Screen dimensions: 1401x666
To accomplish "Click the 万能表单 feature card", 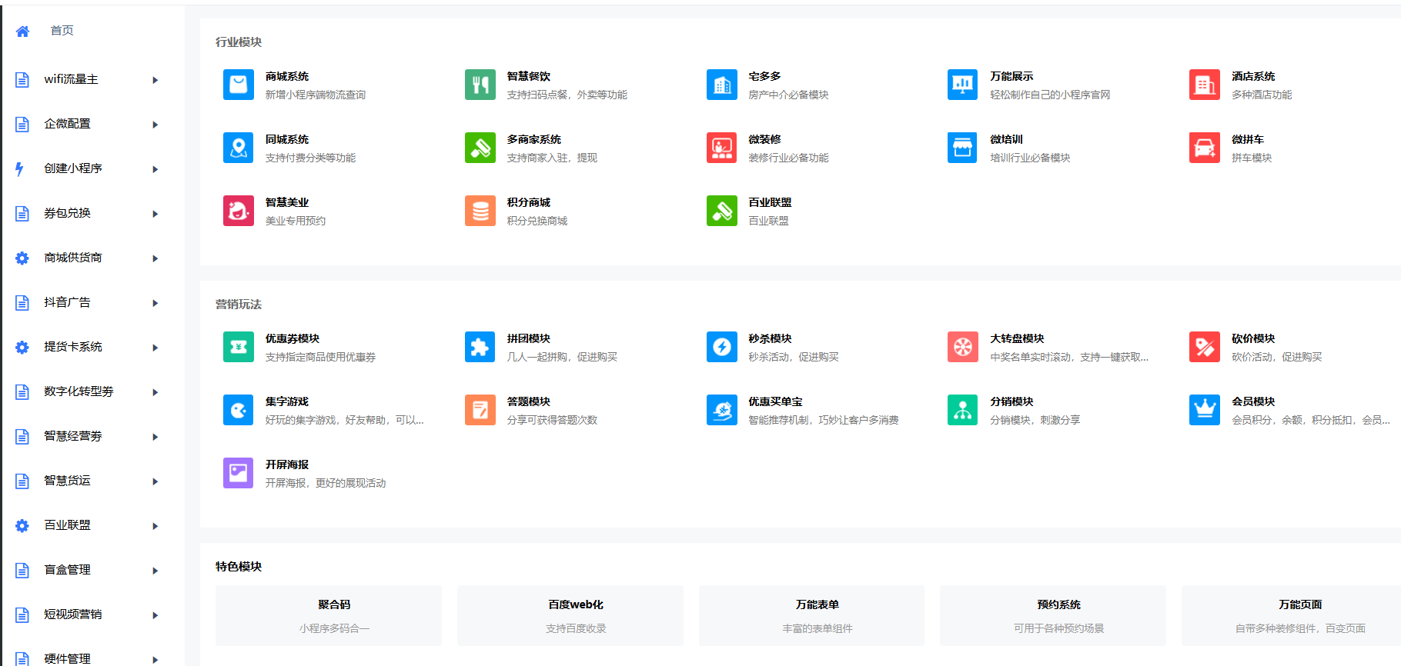I will pyautogui.click(x=812, y=615).
